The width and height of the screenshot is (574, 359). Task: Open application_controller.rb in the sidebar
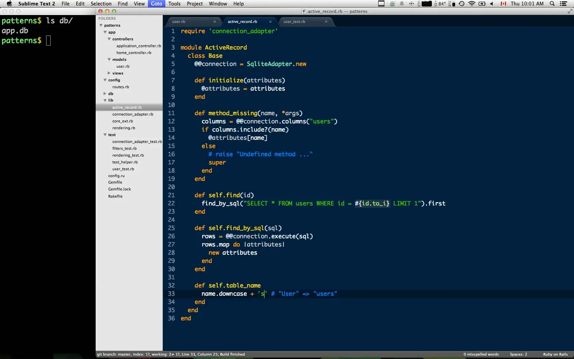139,46
